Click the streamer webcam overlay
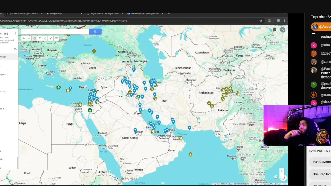The image size is (331, 186). [x=297, y=125]
